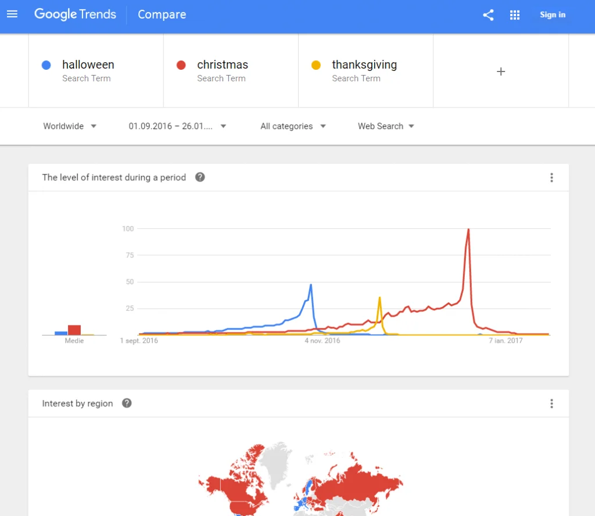Screen dimensions: 595x516
Task: Open help icon next to Interest by region
Action: coord(127,403)
